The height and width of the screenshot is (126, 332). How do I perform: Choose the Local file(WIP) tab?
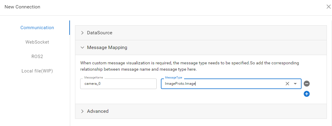37,71
